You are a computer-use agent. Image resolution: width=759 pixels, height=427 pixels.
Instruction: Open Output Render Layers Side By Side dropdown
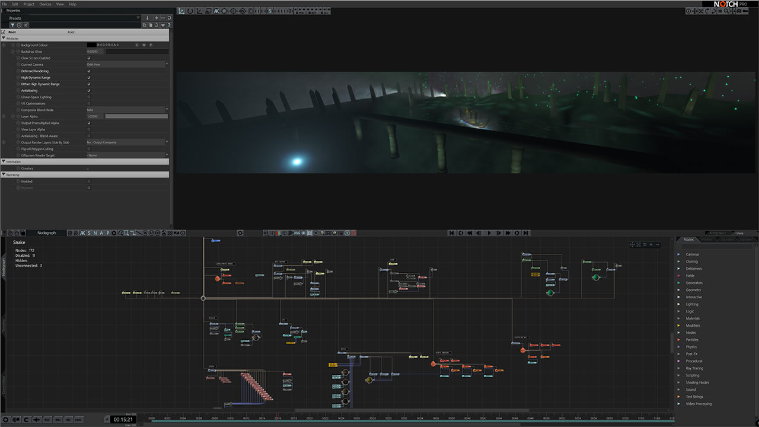[127, 142]
